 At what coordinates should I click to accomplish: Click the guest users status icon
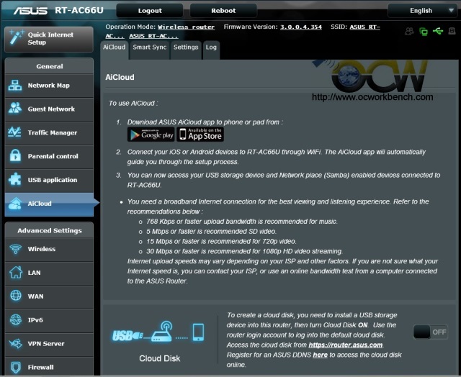[x=409, y=31]
